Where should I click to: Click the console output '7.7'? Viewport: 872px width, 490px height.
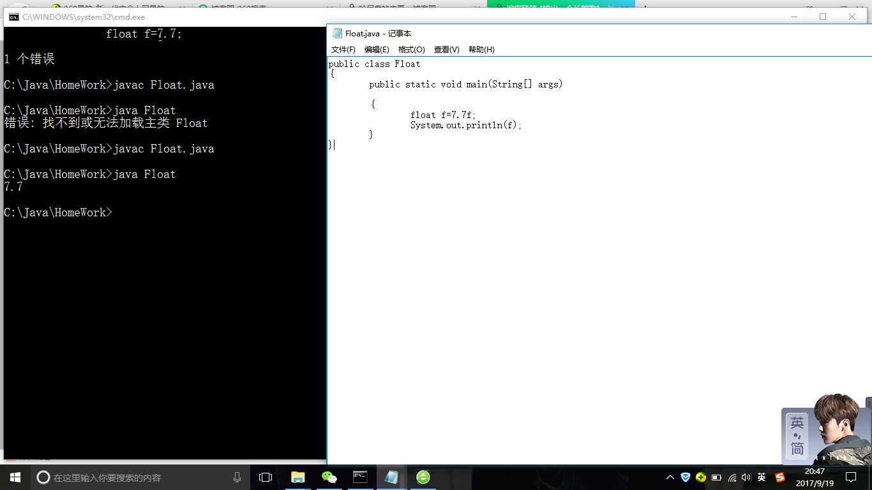coord(13,187)
